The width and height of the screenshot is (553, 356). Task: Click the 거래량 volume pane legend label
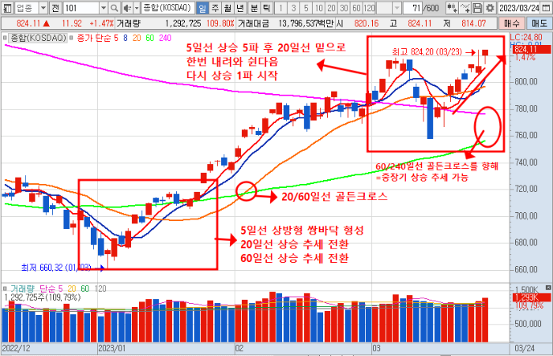coord(22,289)
